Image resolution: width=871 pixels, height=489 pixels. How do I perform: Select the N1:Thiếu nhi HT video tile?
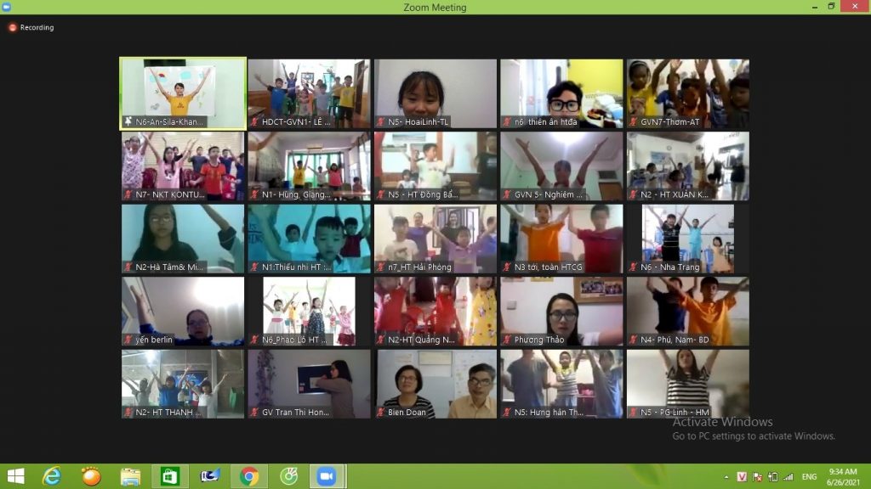tap(309, 239)
